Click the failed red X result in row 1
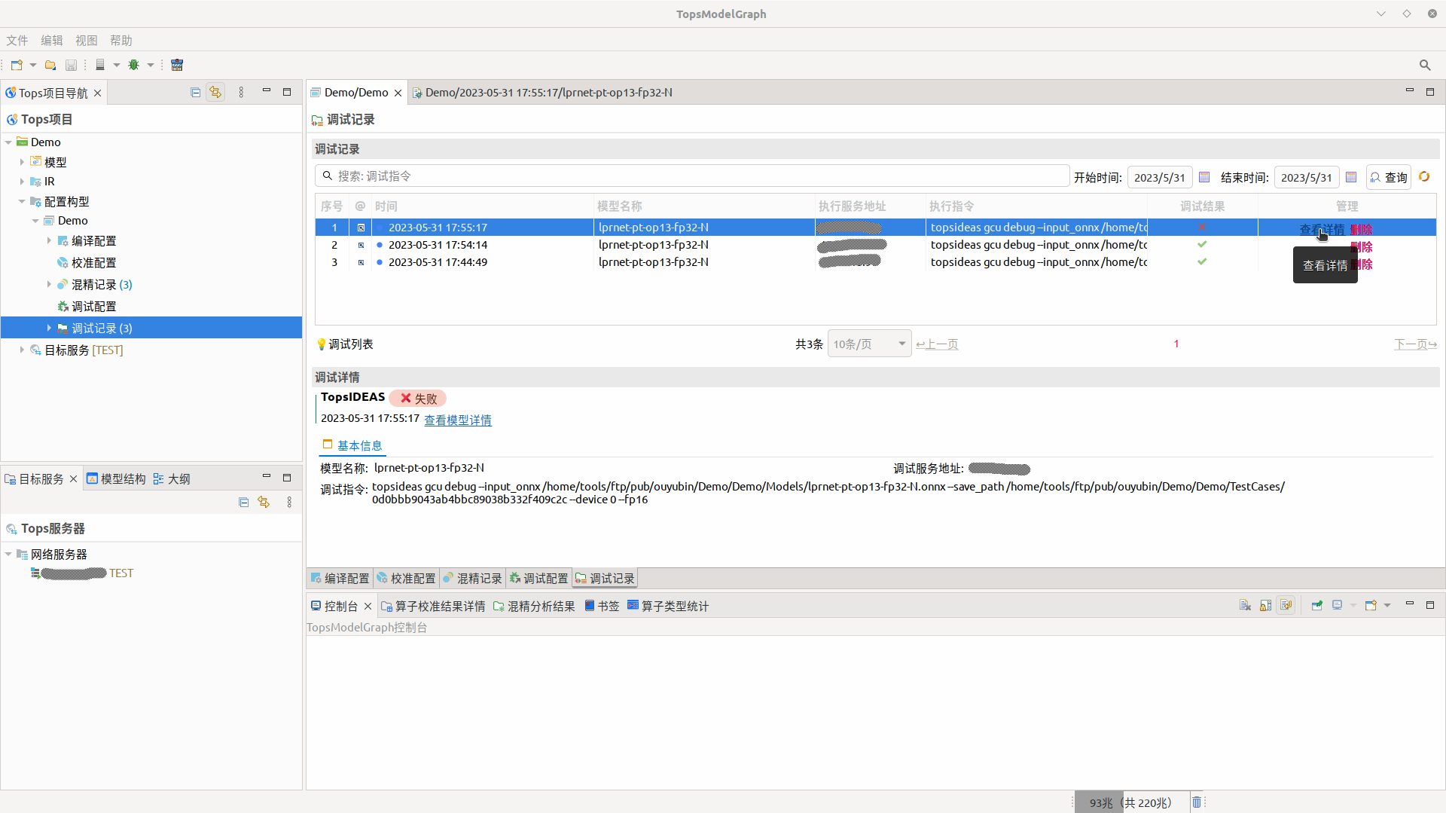 pos(1202,227)
